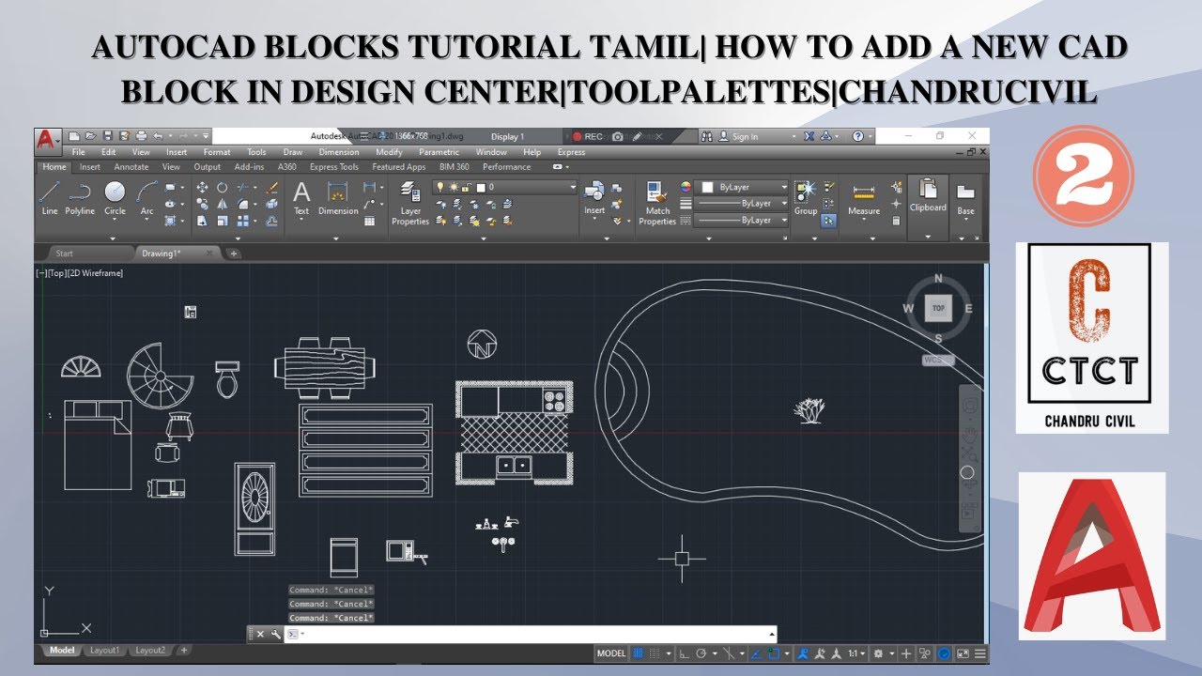Open the Format menu

coord(217,152)
